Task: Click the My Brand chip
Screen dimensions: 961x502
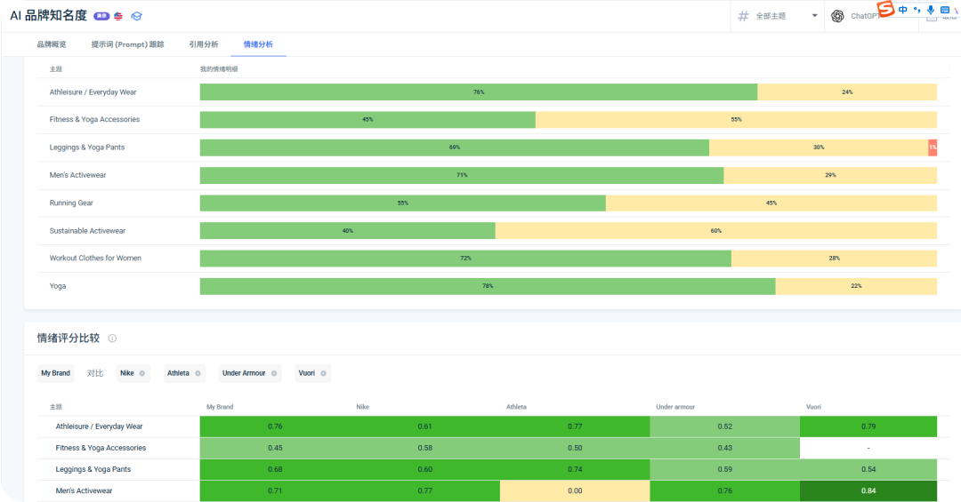Action: pos(56,373)
